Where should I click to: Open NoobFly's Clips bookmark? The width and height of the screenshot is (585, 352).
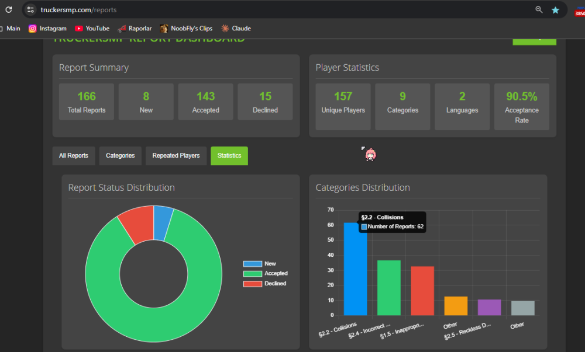(187, 28)
